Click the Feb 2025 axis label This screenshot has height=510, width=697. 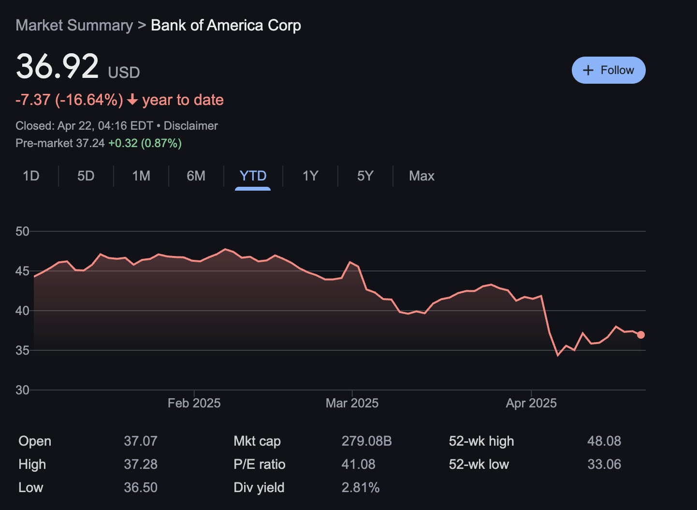point(194,403)
